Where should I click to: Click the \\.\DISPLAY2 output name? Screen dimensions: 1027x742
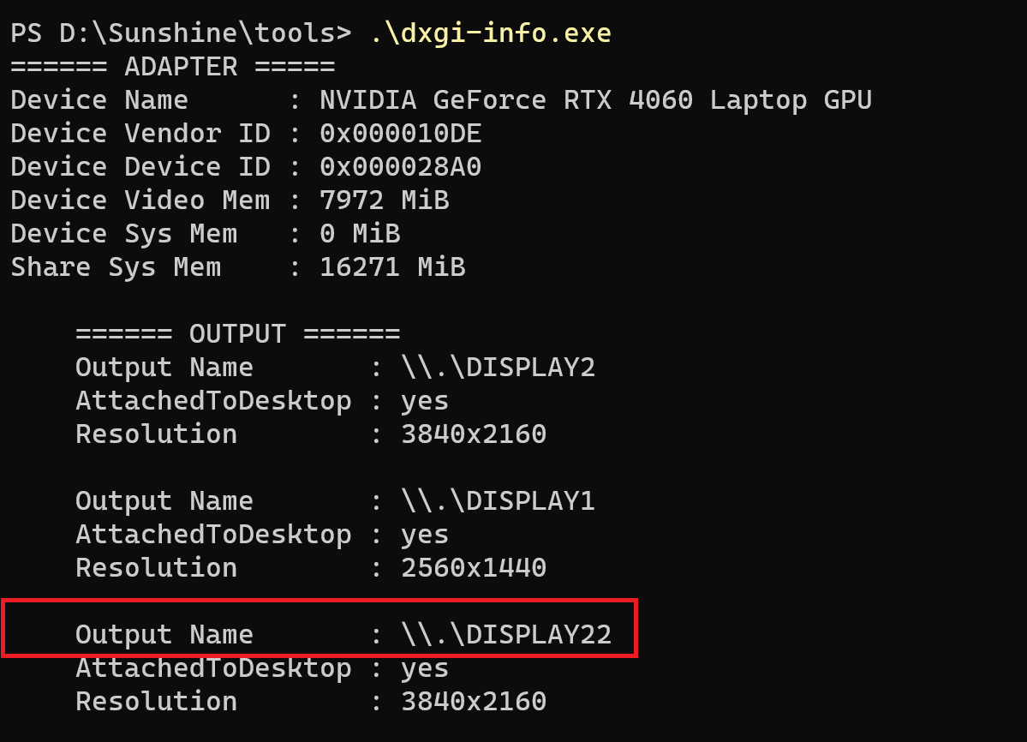pos(498,368)
